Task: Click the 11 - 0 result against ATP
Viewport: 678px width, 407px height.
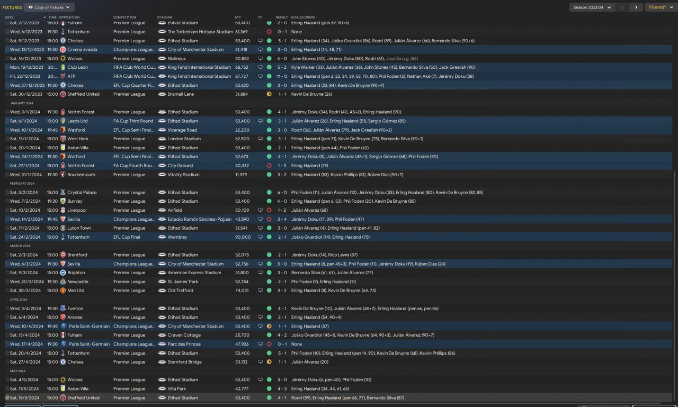Action: coord(282,76)
